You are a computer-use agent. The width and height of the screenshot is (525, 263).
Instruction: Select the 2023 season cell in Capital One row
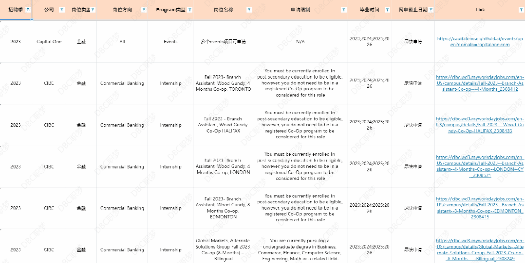16,42
